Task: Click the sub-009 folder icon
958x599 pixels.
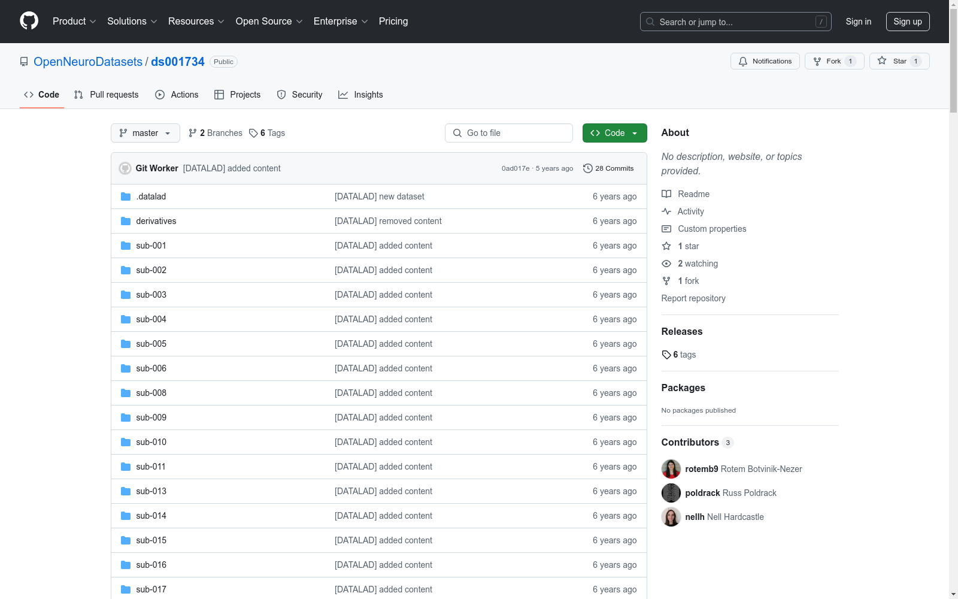Action: (126, 418)
